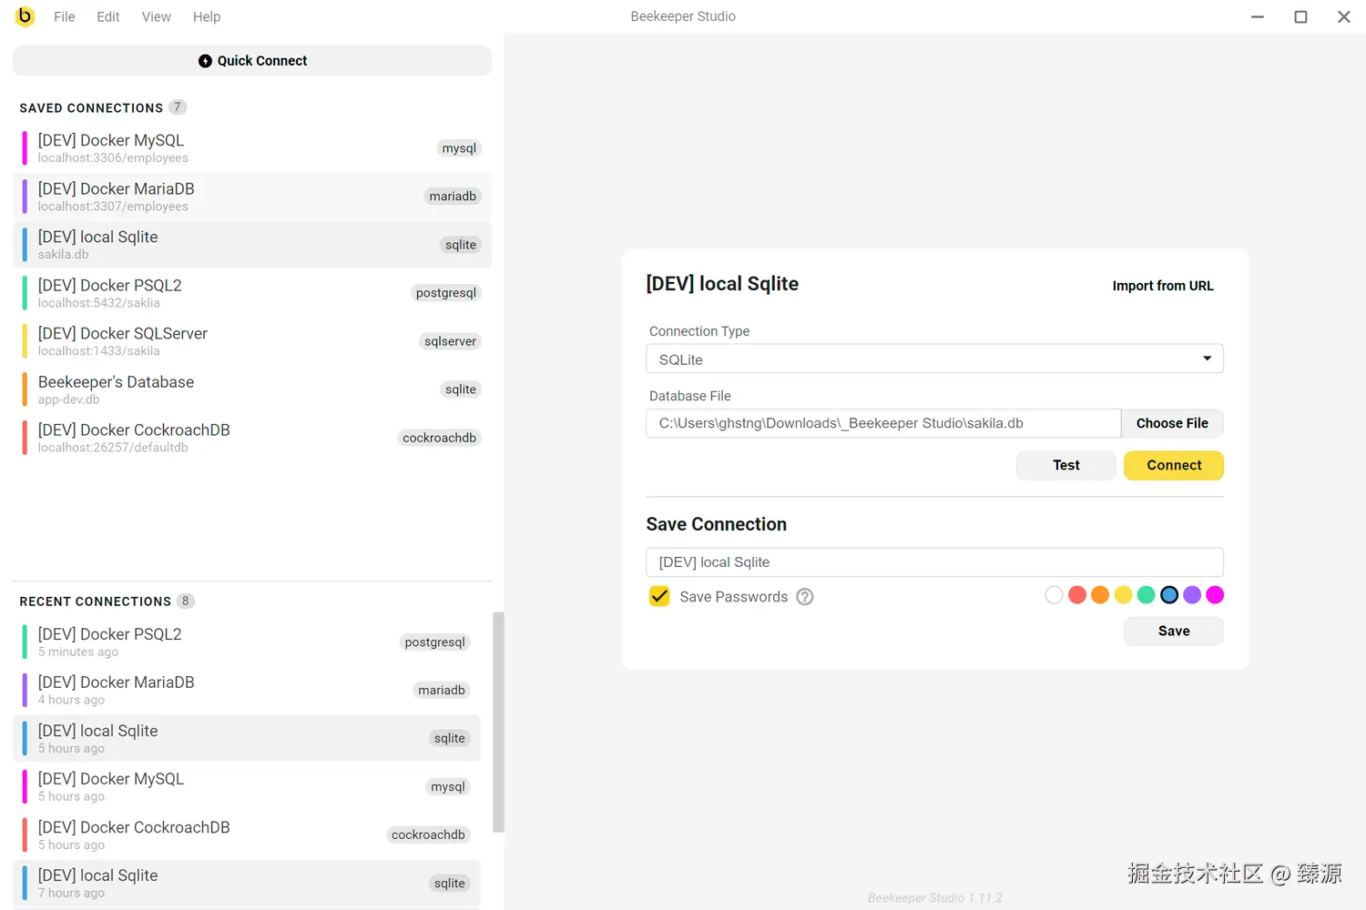
Task: Open recent local Sqlite from 5 hours ago
Action: (247, 739)
